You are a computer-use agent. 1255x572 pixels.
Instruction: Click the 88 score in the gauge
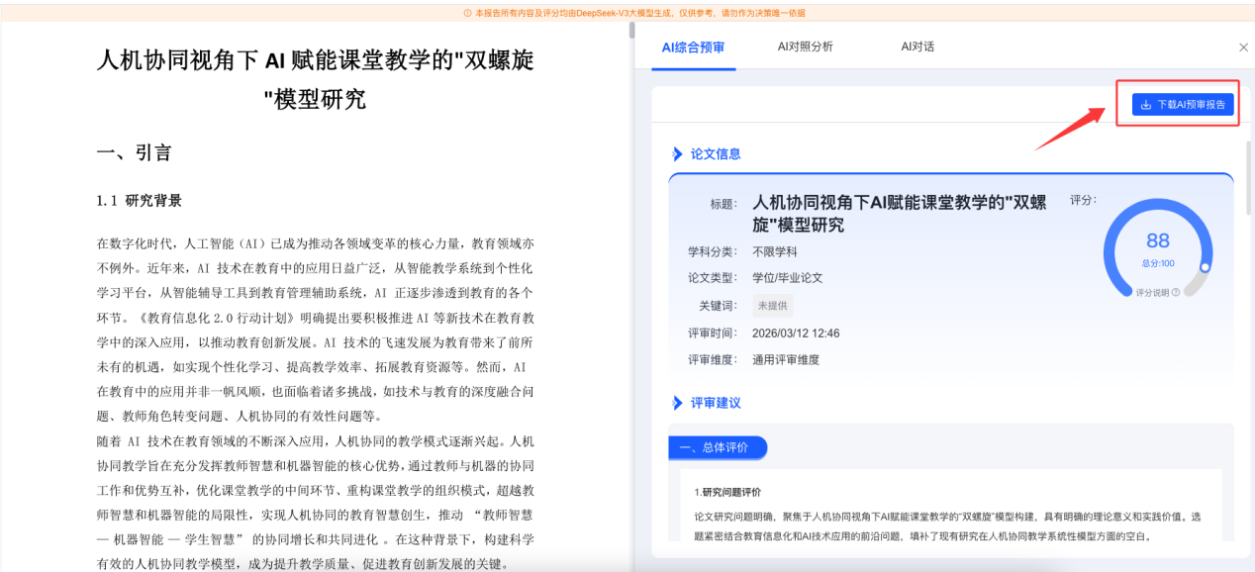(x=1157, y=240)
